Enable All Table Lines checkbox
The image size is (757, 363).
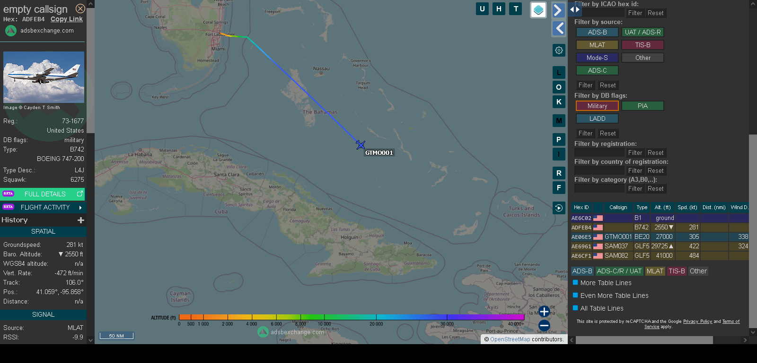click(575, 308)
